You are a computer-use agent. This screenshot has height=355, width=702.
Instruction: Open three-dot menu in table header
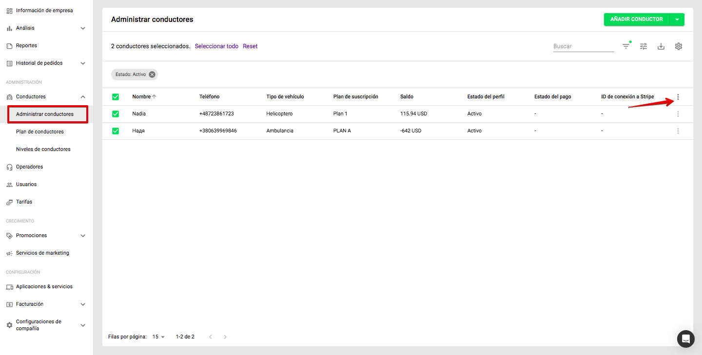(x=678, y=97)
